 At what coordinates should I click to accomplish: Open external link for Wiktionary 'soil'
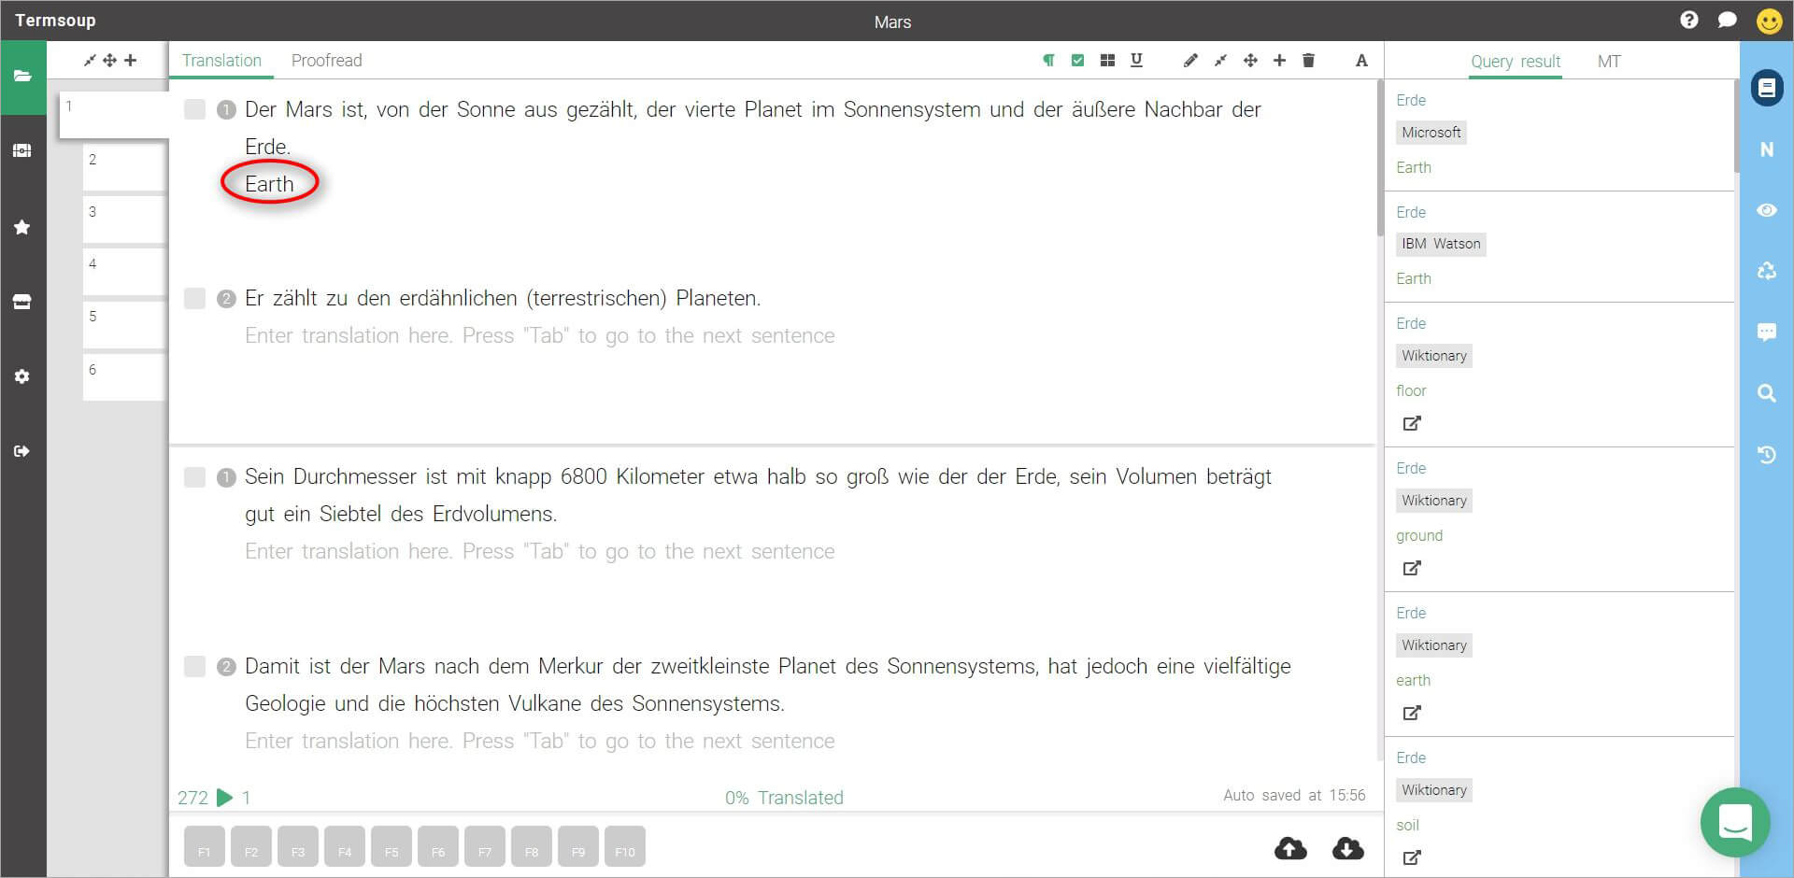point(1412,857)
